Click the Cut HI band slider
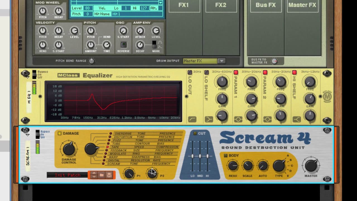Screen dimensions: 357x201 click(208, 156)
